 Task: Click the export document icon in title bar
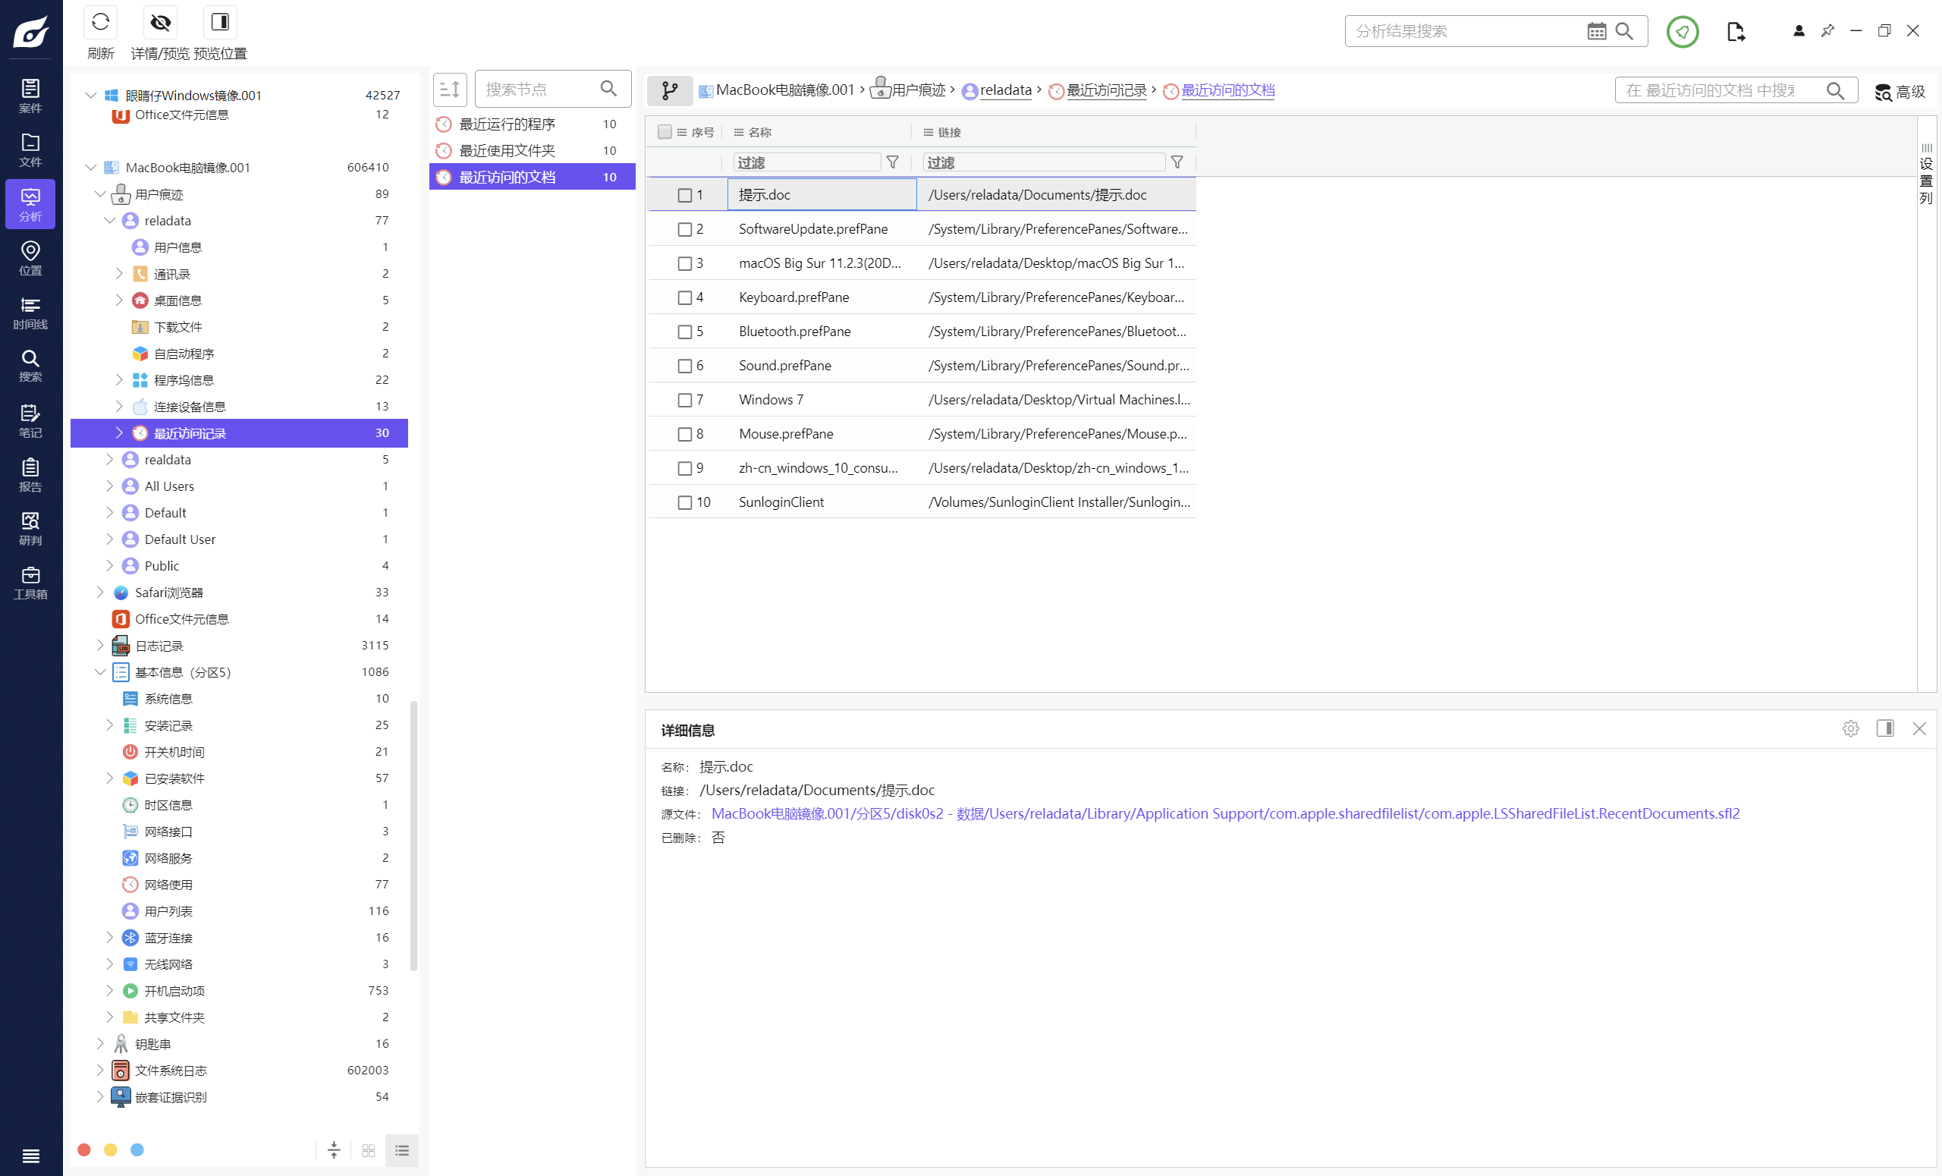[x=1735, y=32]
